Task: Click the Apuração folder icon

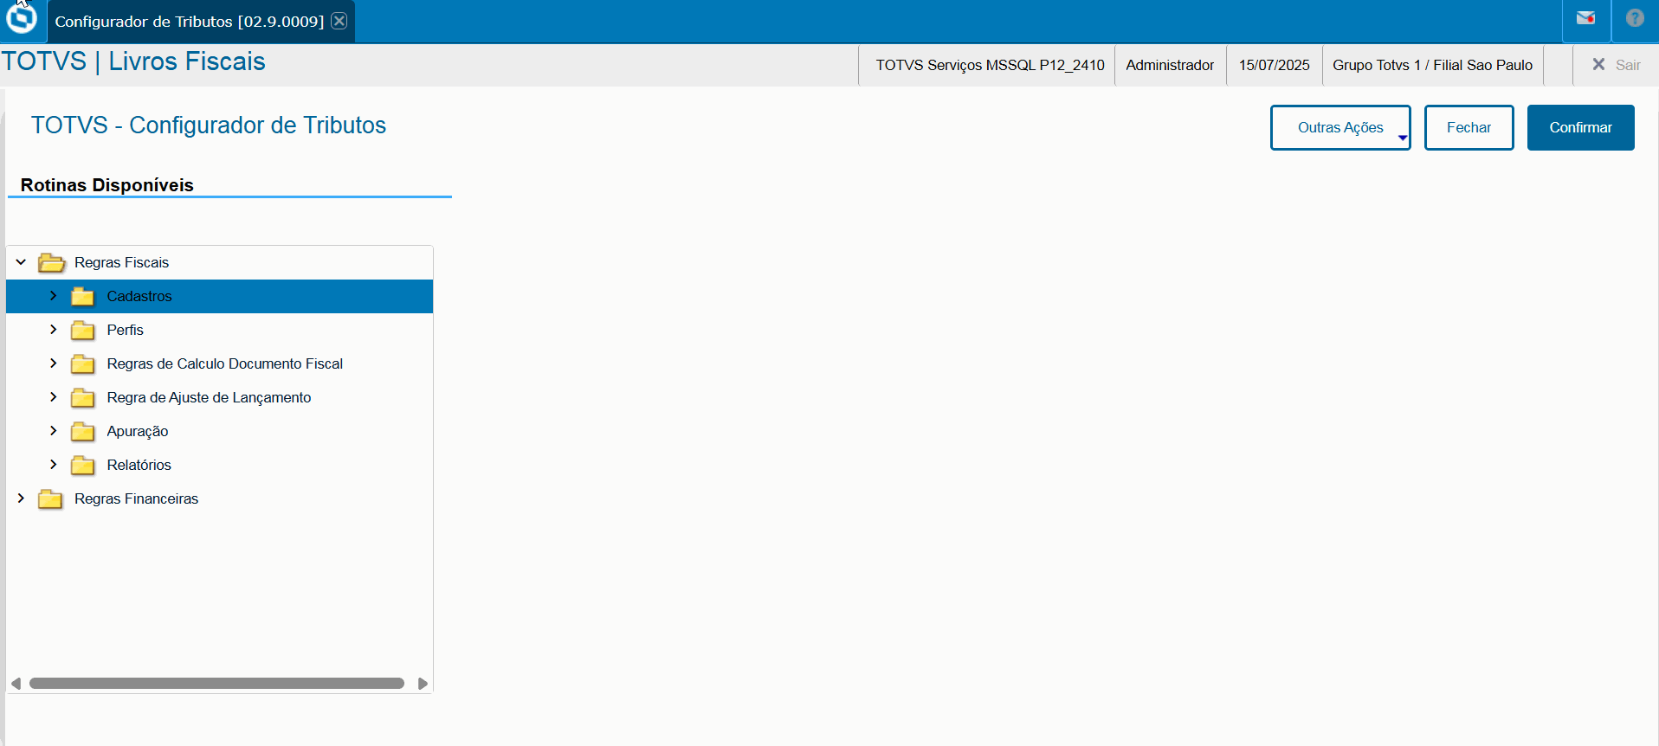Action: (x=83, y=431)
